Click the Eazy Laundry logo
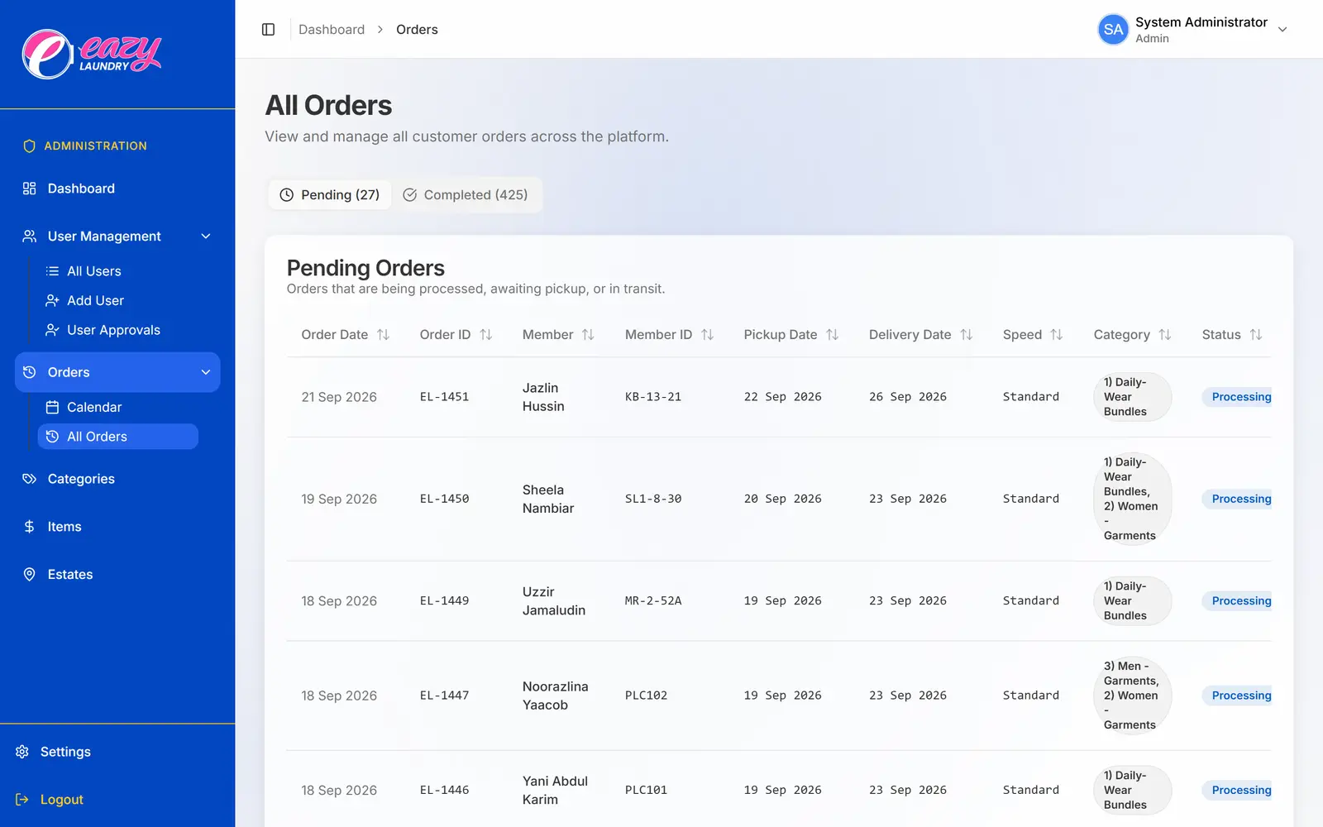1323x827 pixels. [x=92, y=55]
